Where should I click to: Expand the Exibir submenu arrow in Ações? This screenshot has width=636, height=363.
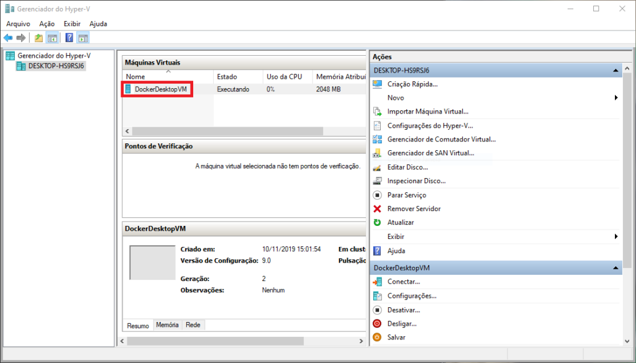point(616,236)
